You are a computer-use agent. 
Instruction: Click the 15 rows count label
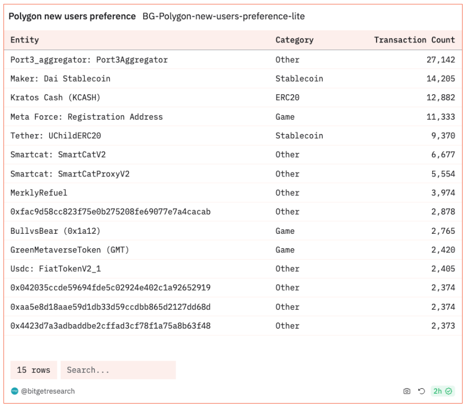34,370
